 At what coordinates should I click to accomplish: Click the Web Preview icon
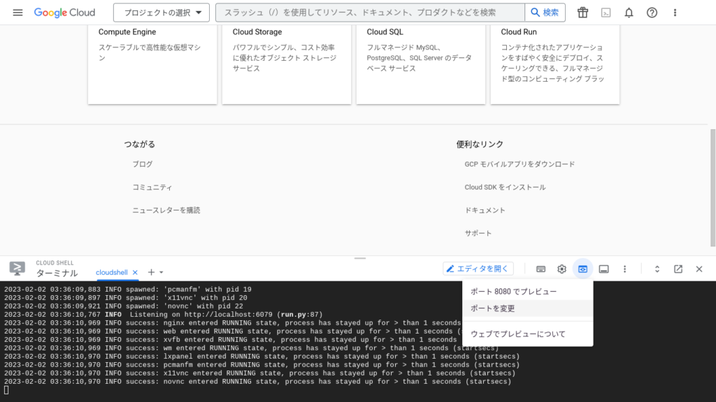click(x=582, y=269)
